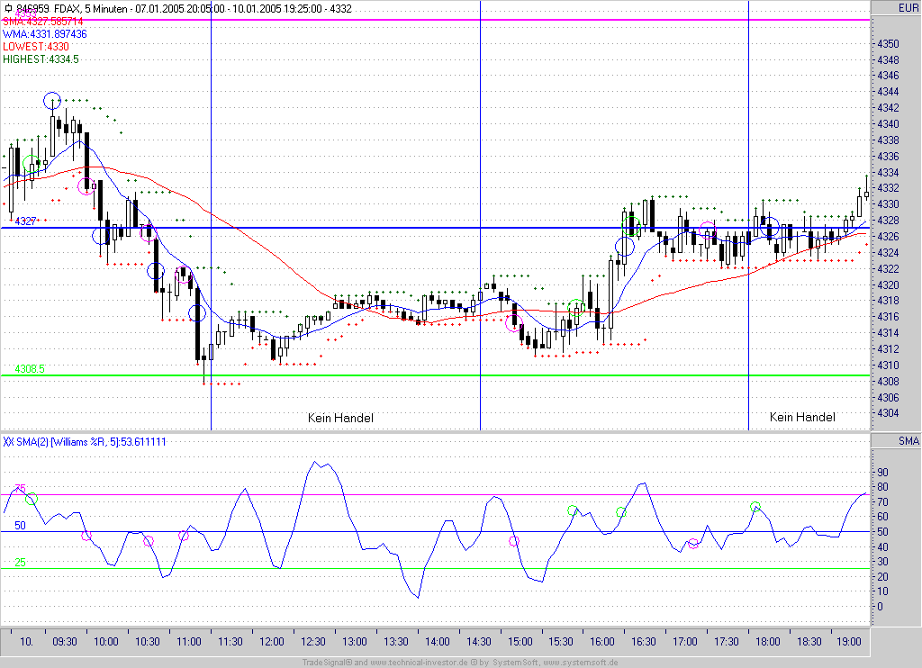Viewport: 922px width, 668px height.
Task: Click the 4314 price axis tick
Action: coord(888,333)
